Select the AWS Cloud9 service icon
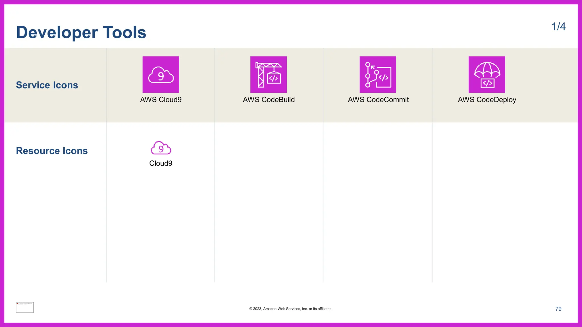The height and width of the screenshot is (327, 582). 161,74
